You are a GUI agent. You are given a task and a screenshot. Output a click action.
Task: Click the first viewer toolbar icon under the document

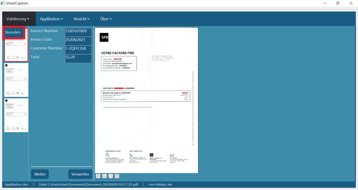[x=98, y=176]
